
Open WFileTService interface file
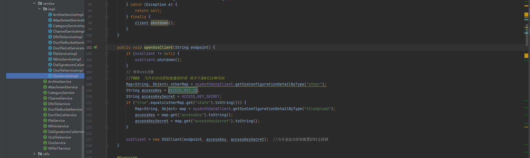(59, 148)
